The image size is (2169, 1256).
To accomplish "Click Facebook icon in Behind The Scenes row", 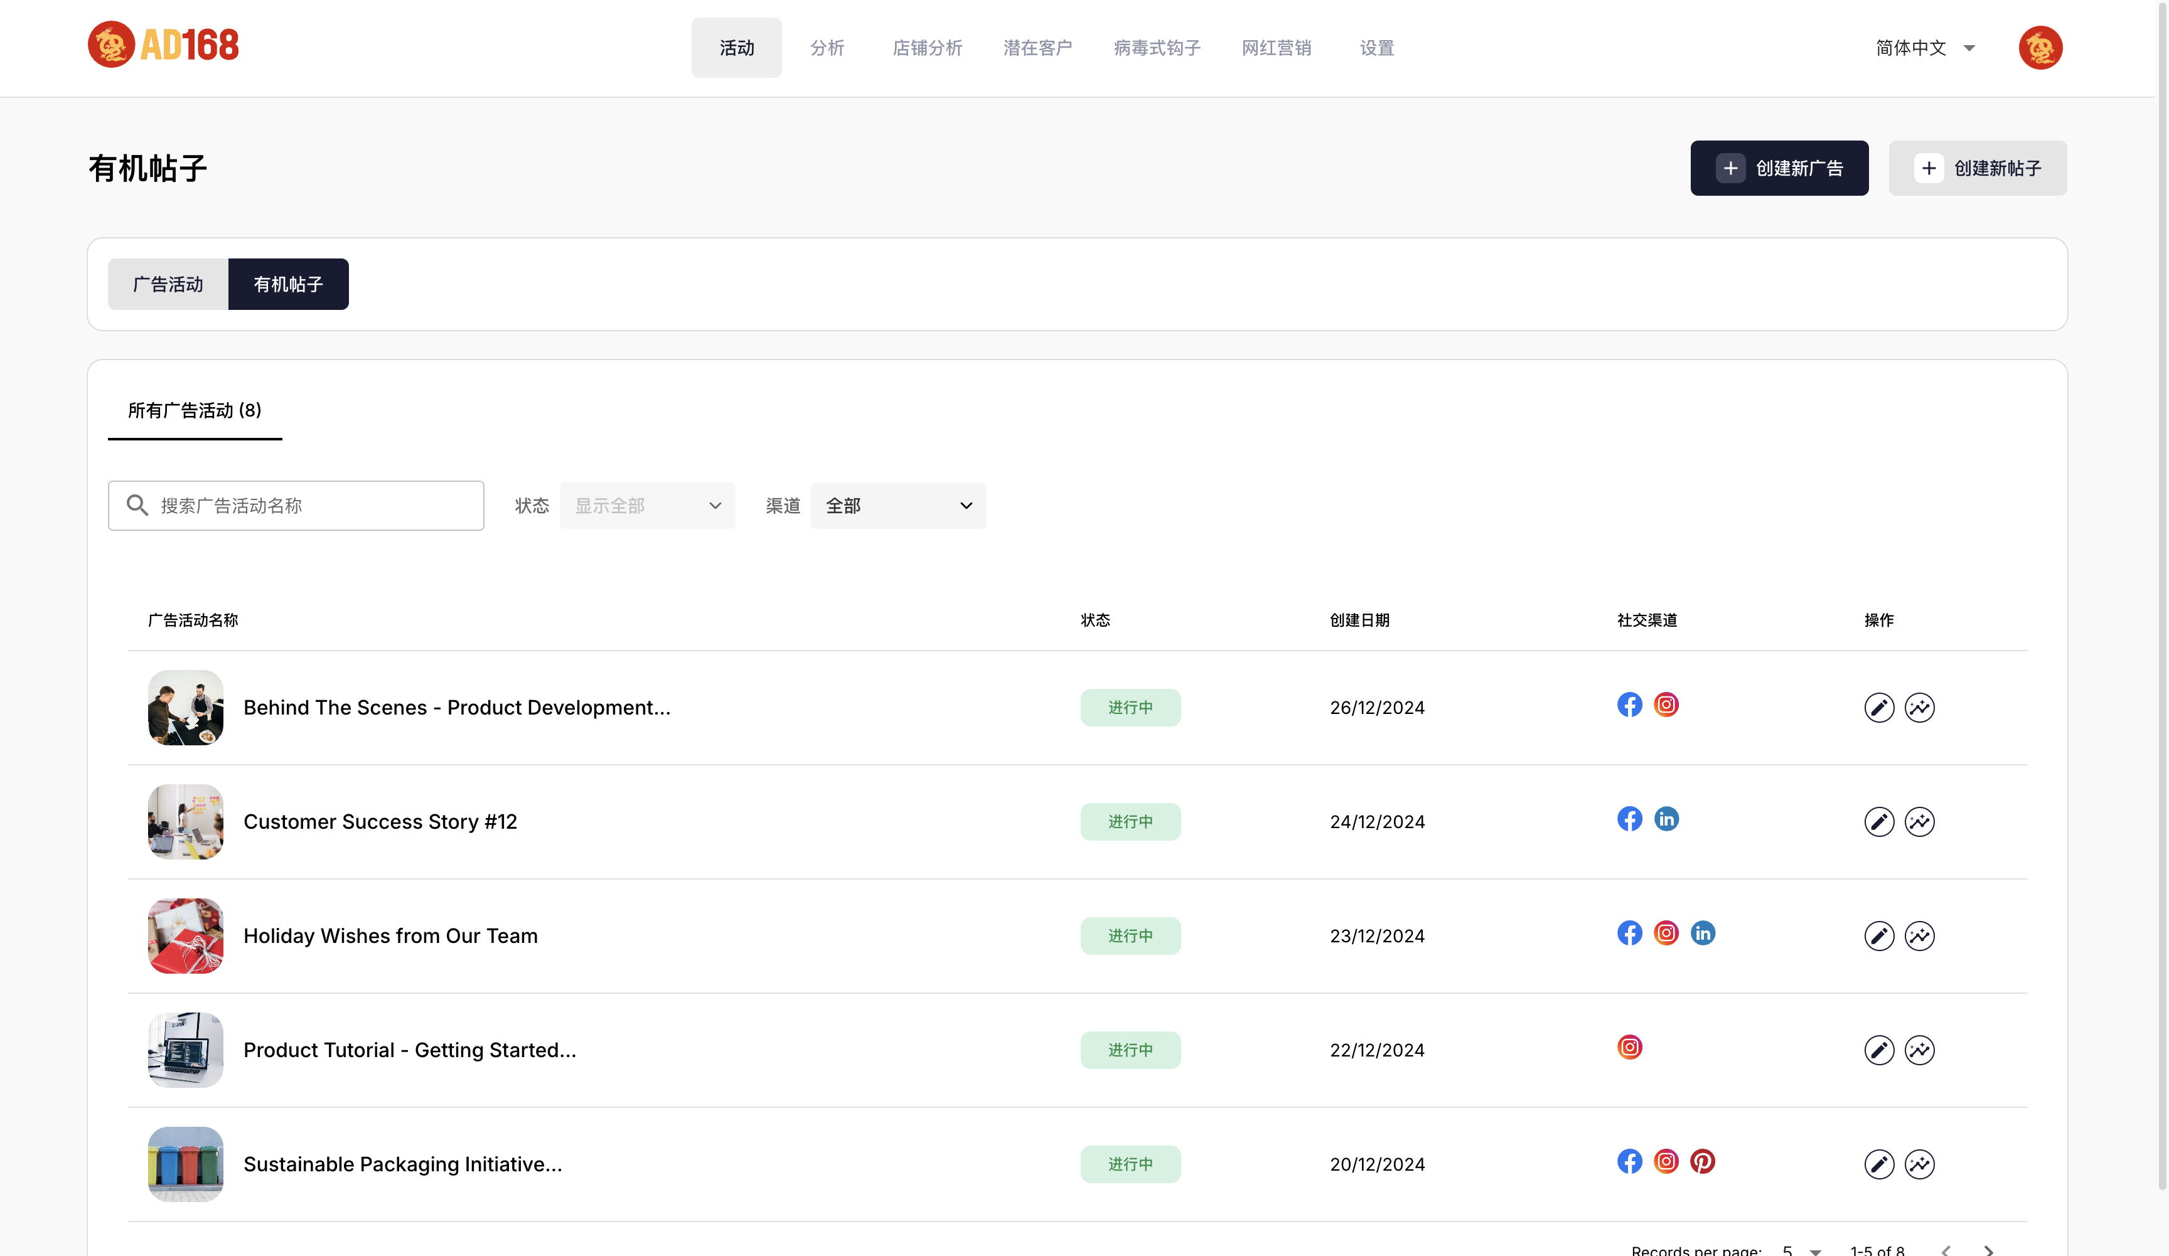I will tap(1629, 705).
